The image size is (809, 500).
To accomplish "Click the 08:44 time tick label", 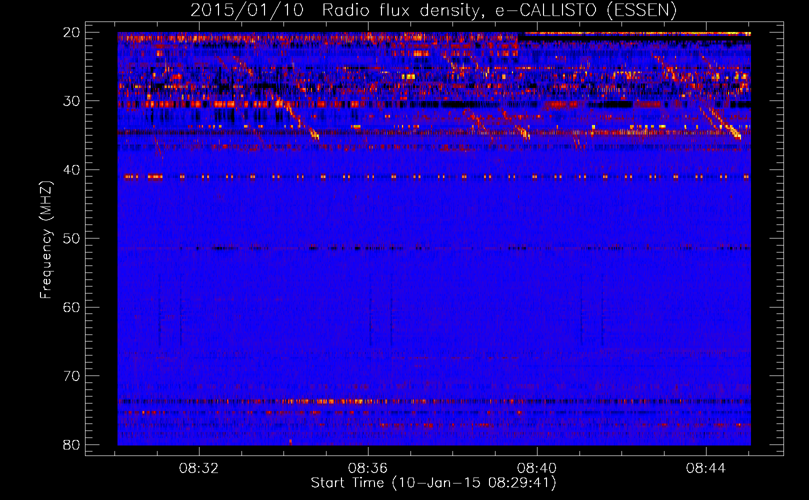I will tap(706, 468).
